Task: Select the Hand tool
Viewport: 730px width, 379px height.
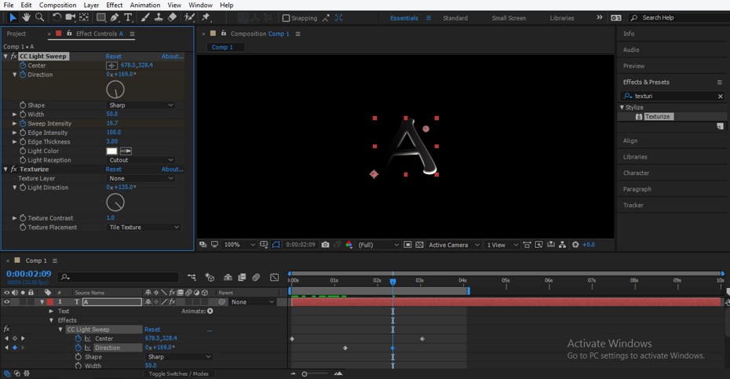Action: point(26,17)
